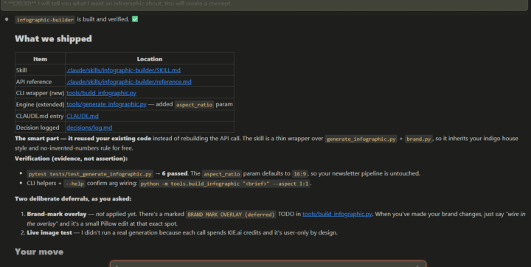Click the python -m tools.build_infographic command
Image resolution: width=531 pixels, height=267 pixels.
click(224, 184)
